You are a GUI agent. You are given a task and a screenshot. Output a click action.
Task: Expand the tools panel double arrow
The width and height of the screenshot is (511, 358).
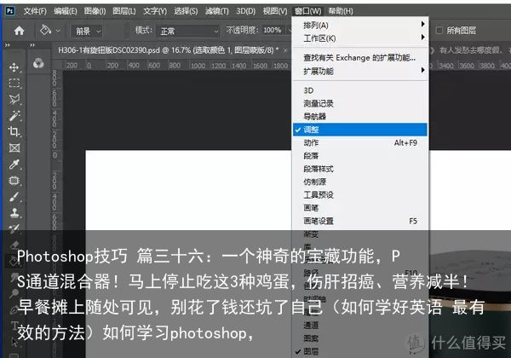7,45
